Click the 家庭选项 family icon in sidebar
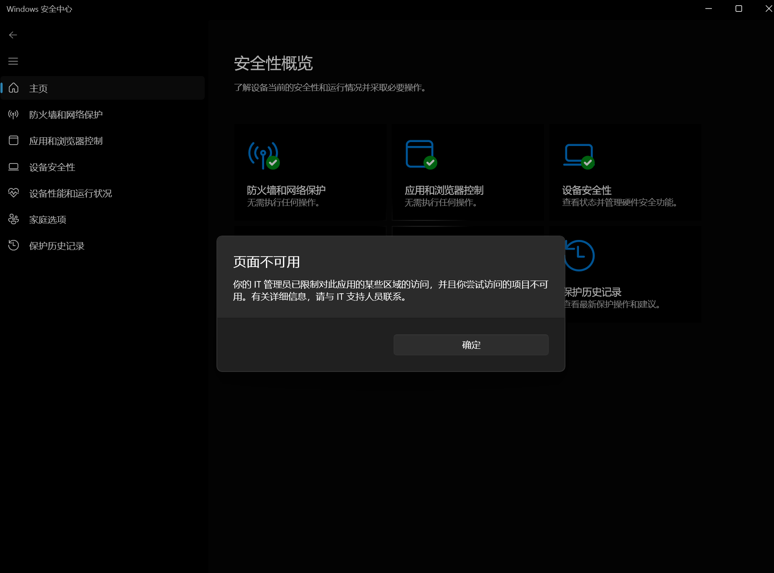774x573 pixels. (14, 219)
